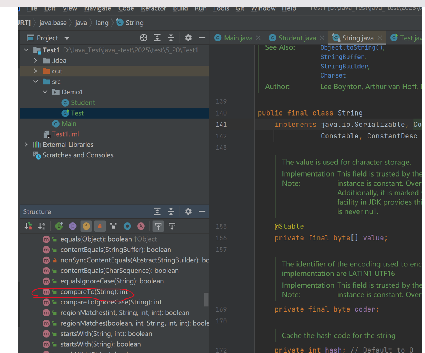
Task: Close the Main.java tab
Action: point(258,38)
